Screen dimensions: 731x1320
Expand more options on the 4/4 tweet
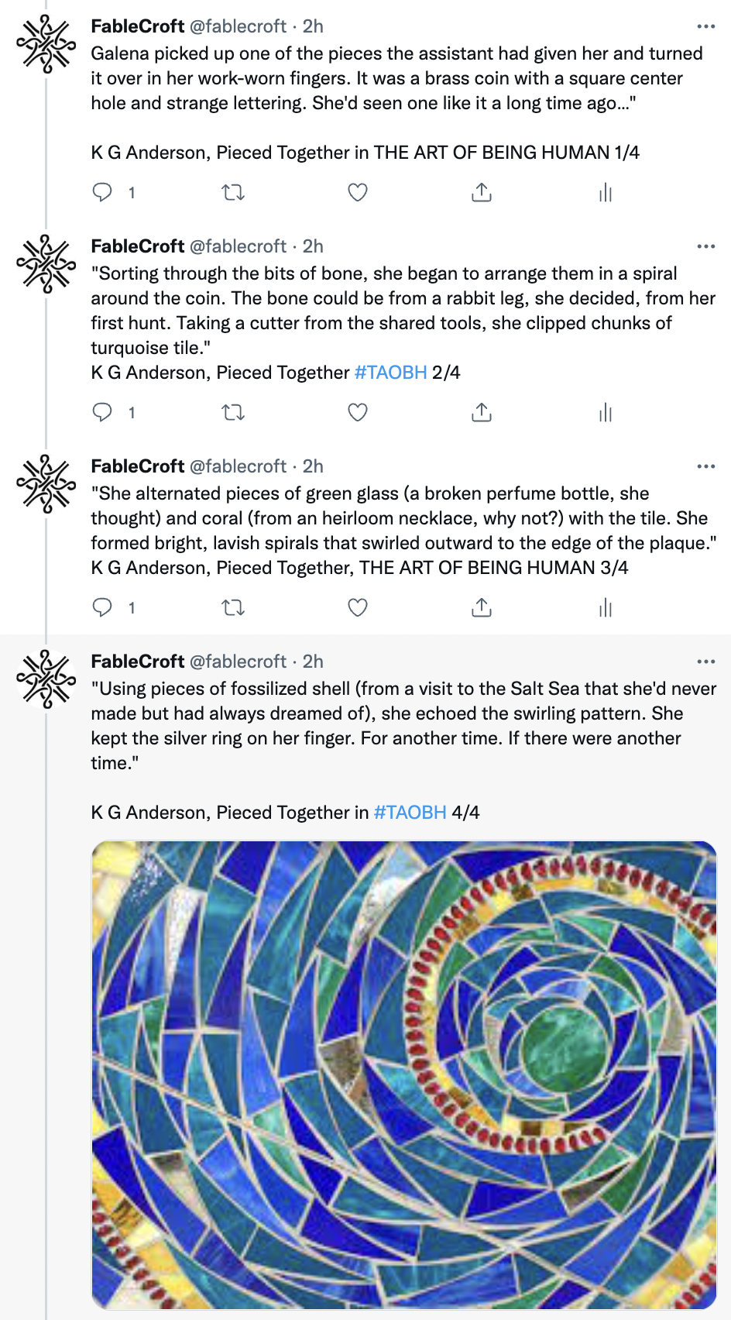point(705,662)
